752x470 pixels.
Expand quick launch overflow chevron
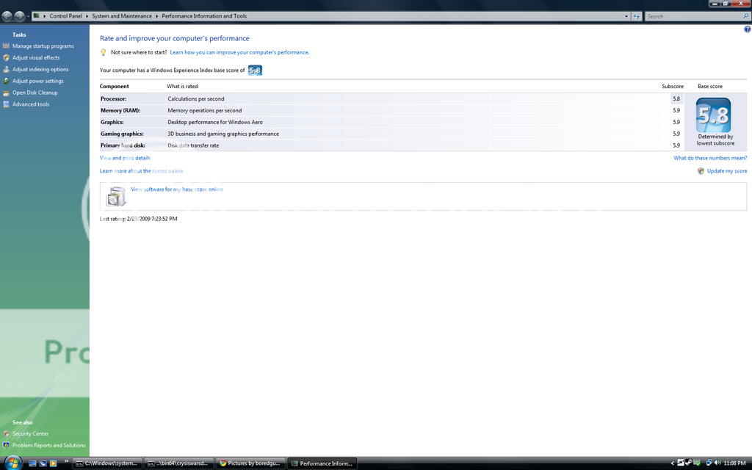[66, 461]
